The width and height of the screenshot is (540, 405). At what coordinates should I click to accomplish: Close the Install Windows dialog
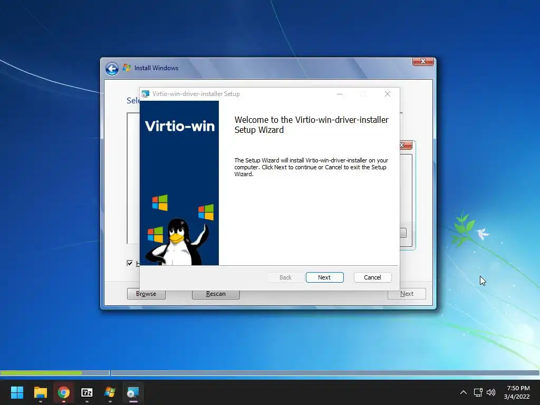[423, 61]
